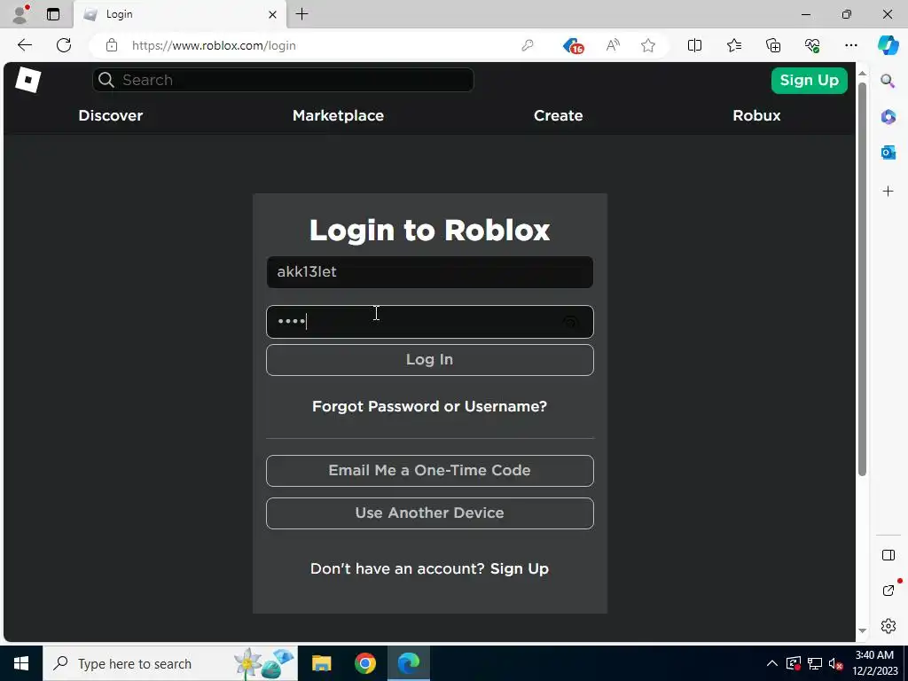The width and height of the screenshot is (908, 681).
Task: Click the Roblox Search field
Action: (x=283, y=80)
